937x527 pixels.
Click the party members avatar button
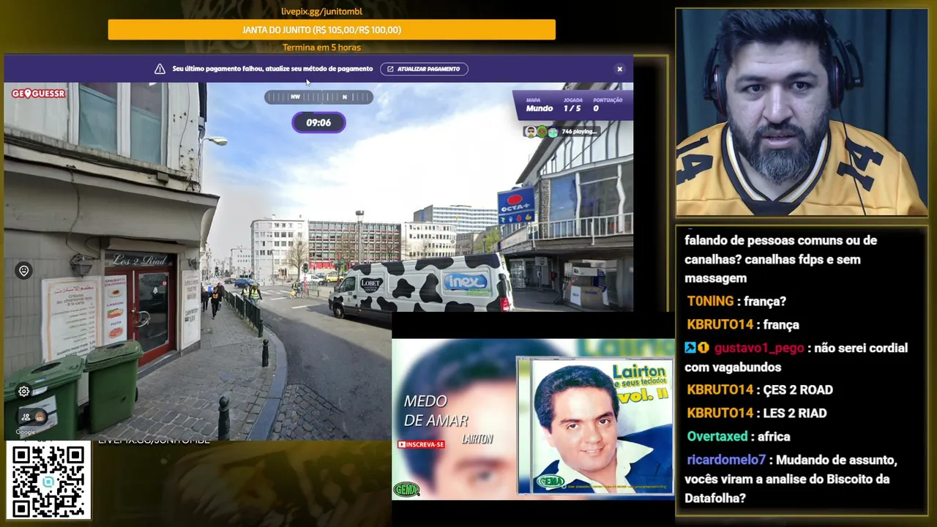(x=33, y=417)
